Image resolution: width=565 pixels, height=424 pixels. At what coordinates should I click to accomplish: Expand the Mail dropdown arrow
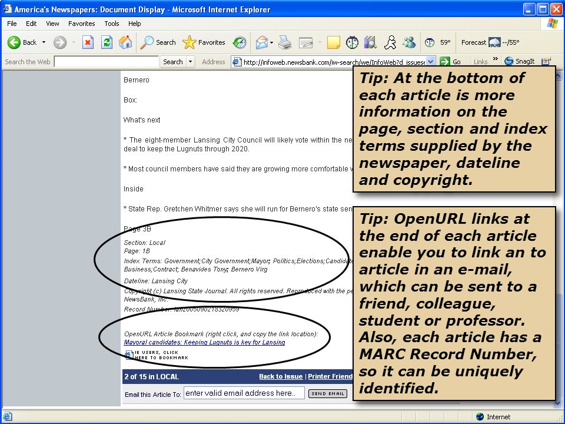click(272, 42)
